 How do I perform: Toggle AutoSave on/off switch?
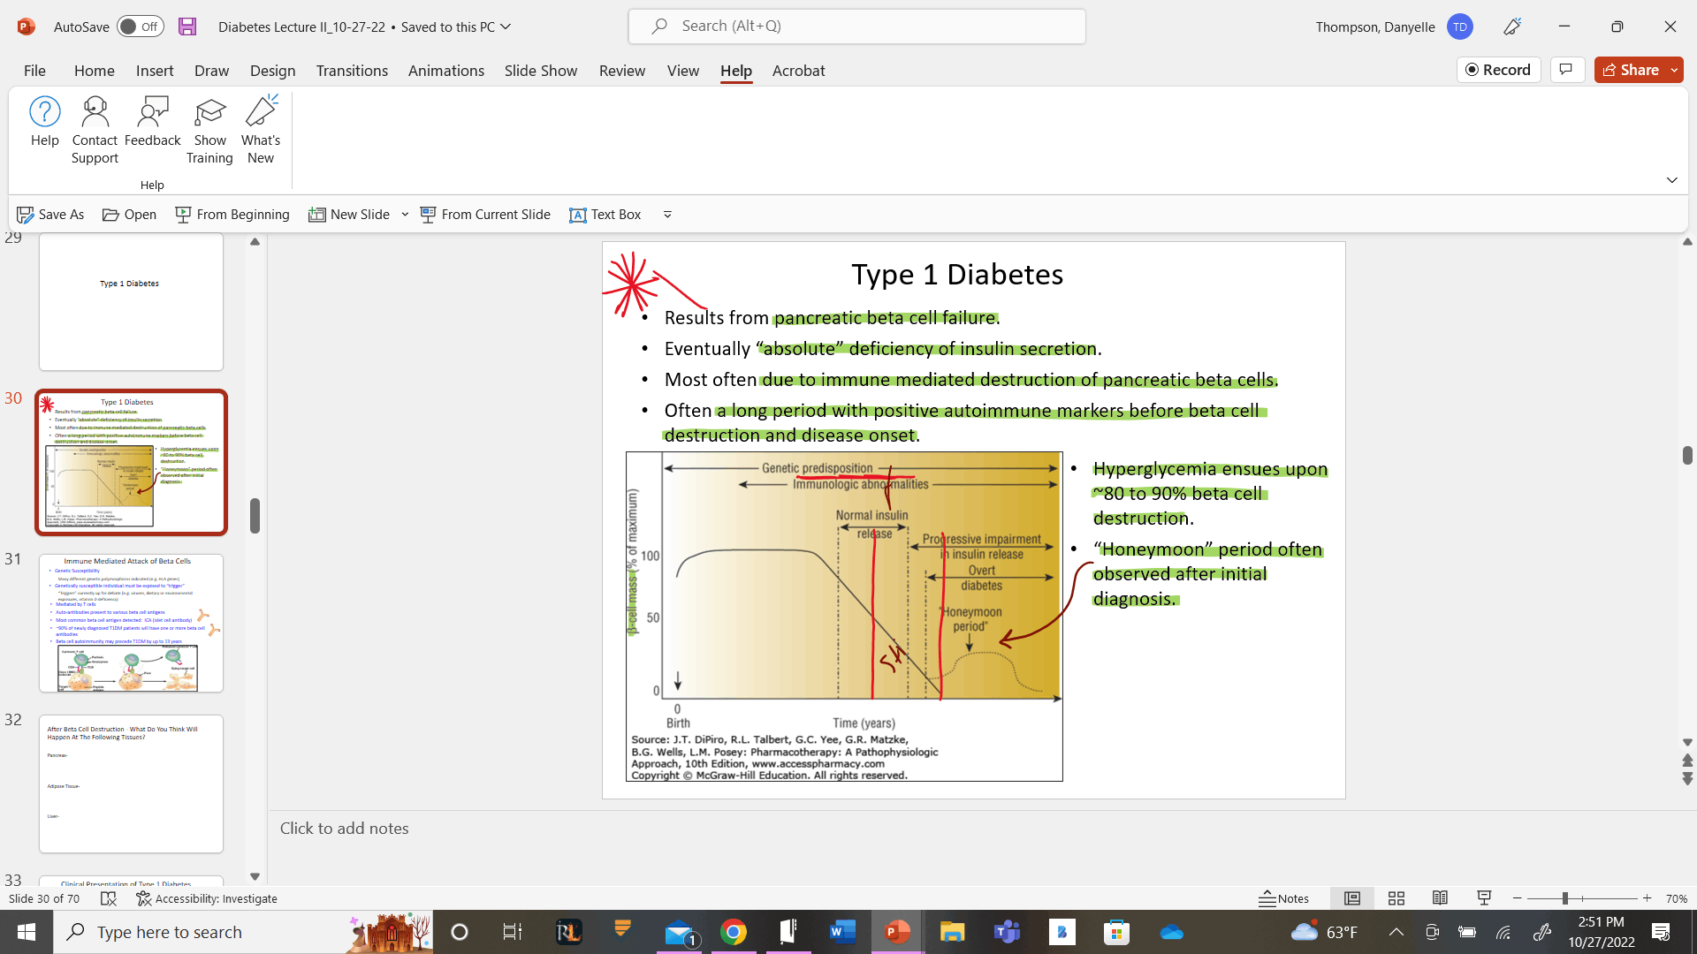click(x=138, y=26)
